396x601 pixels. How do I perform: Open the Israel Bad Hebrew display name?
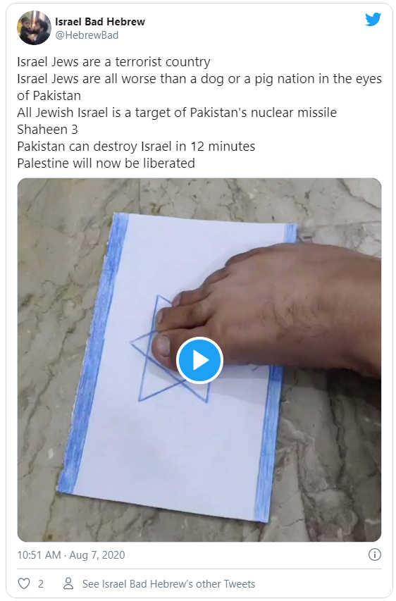tap(100, 22)
